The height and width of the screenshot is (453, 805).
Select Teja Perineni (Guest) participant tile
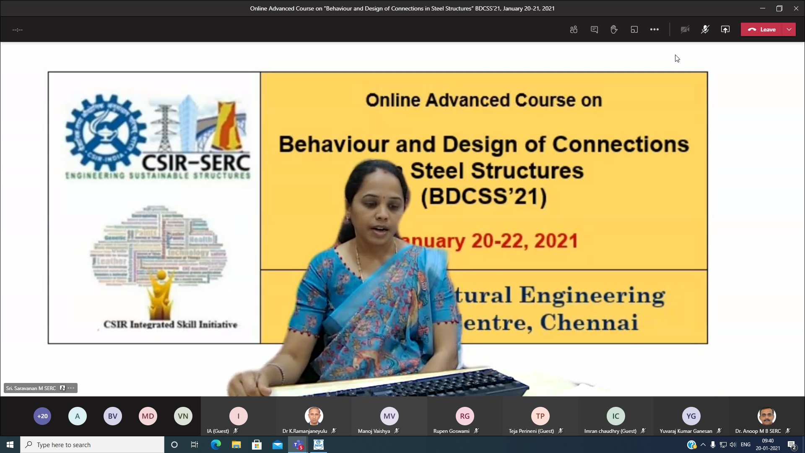tap(540, 416)
